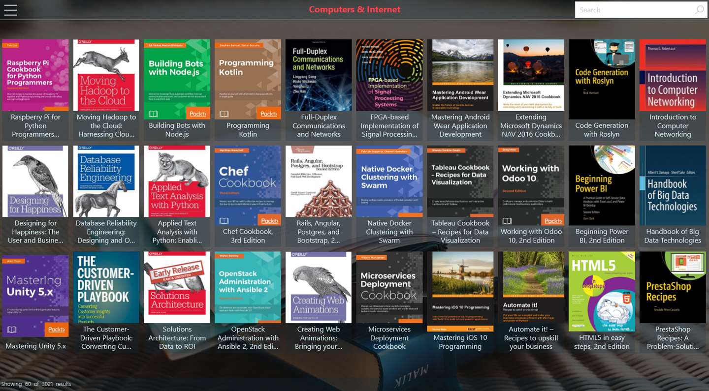Open Beginning Power BI cover
Screen dimensions: 709x391
602,185
